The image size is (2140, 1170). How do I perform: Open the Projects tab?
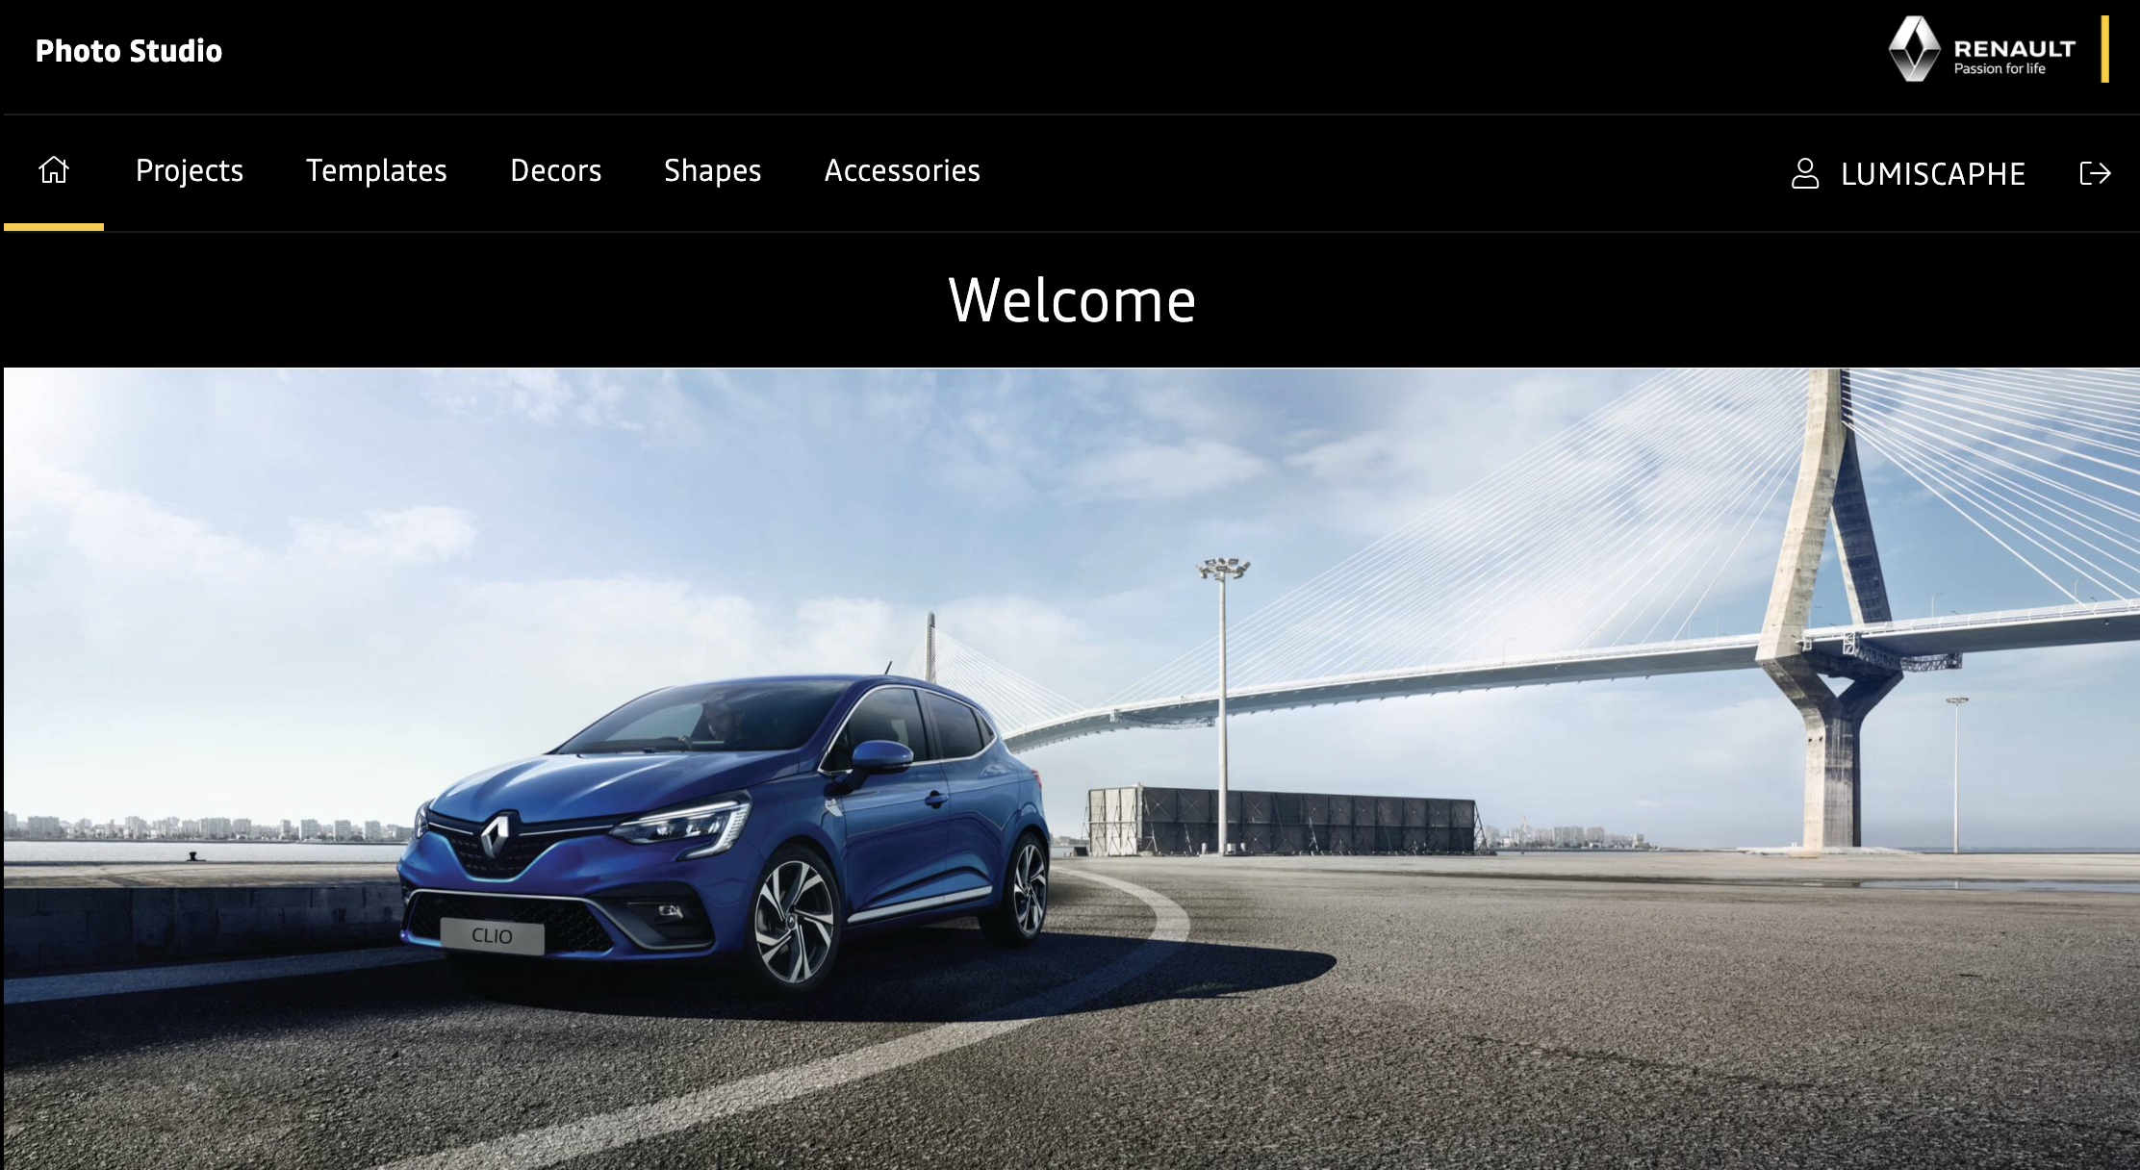(190, 170)
